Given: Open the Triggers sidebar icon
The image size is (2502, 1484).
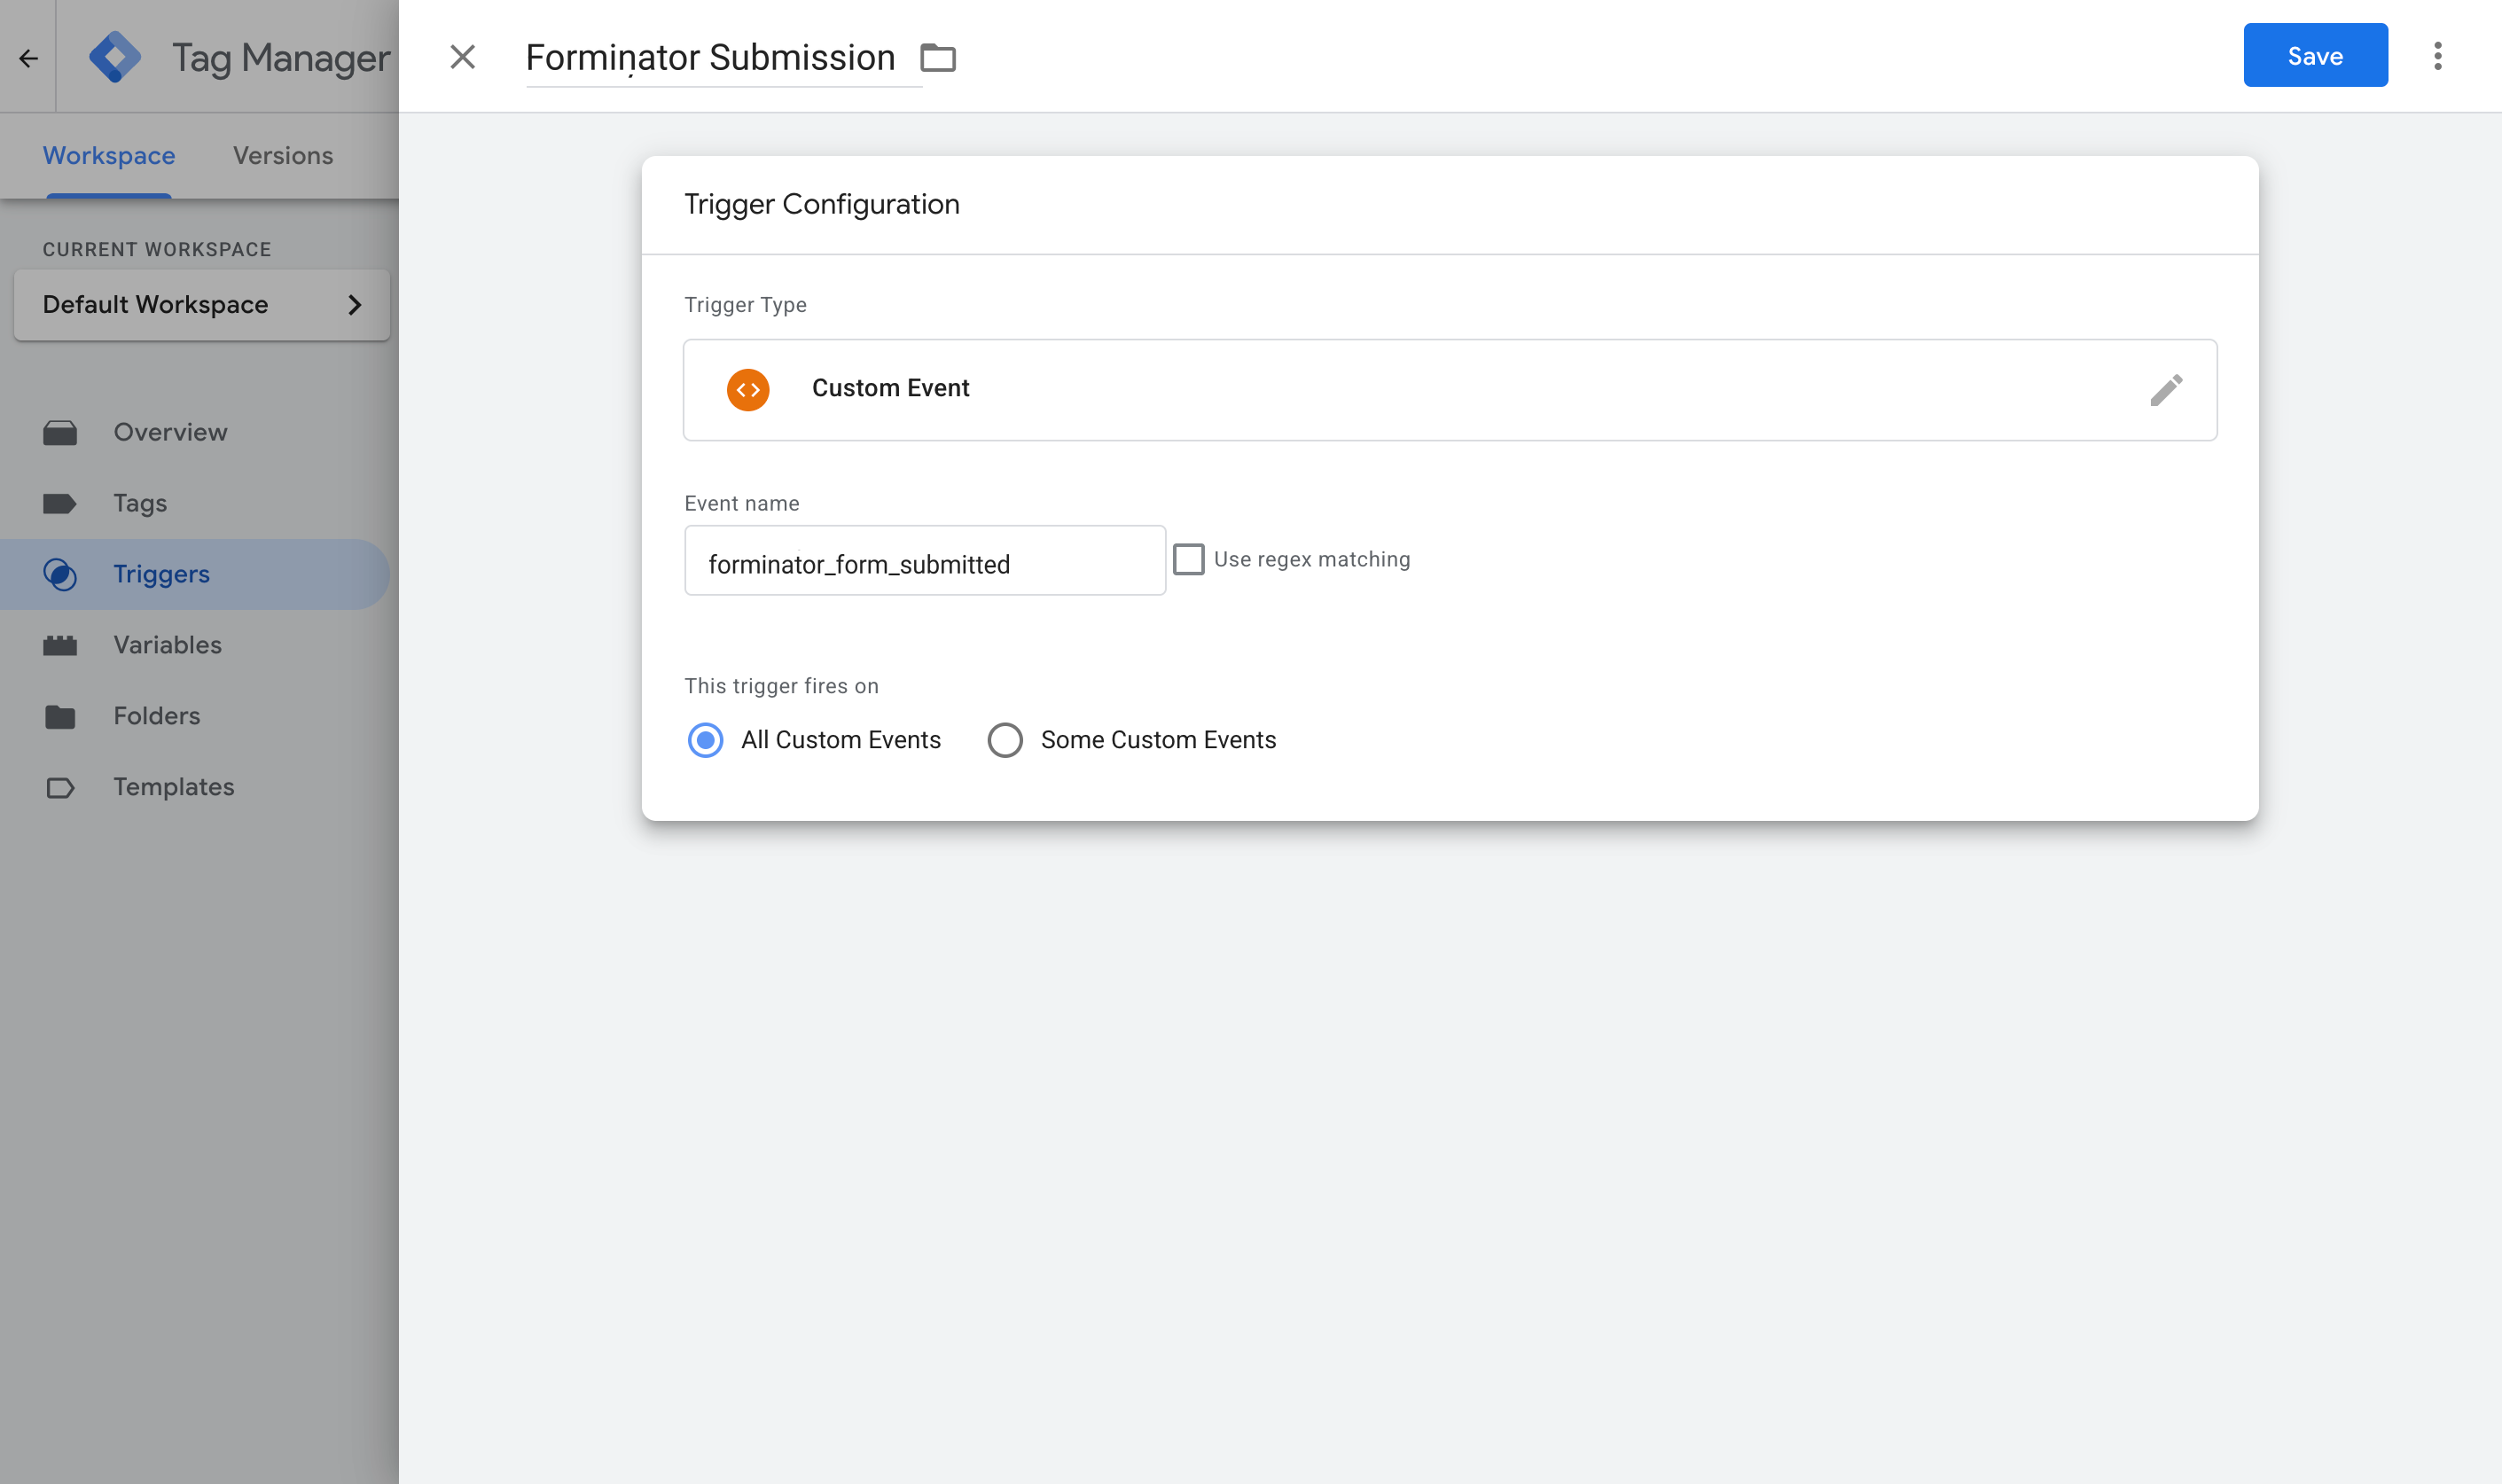Looking at the screenshot, I should (x=60, y=575).
